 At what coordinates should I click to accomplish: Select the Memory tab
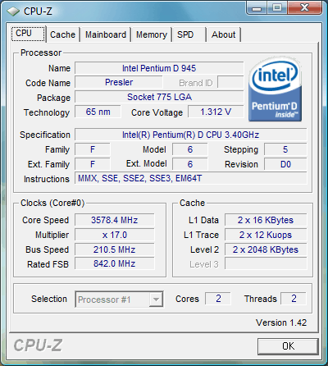coord(152,34)
